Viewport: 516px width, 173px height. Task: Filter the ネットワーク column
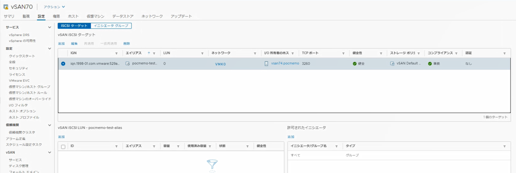(x=255, y=53)
